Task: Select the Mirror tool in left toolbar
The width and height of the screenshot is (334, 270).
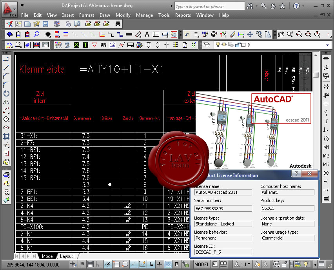Action: pos(6,102)
